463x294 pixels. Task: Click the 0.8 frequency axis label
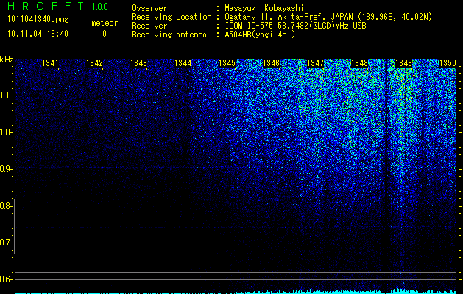[x=6, y=206]
